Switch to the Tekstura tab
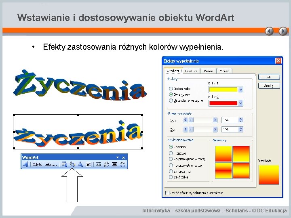This screenshot has height=218, width=291. 191,71
